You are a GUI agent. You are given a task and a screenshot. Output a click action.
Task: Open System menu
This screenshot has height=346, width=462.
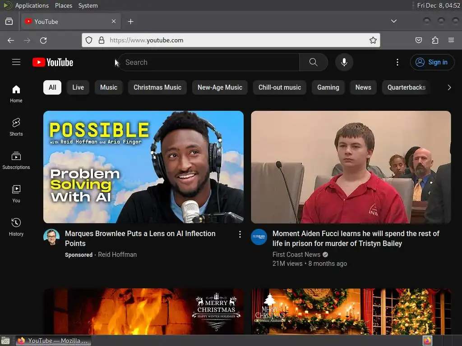(88, 5)
